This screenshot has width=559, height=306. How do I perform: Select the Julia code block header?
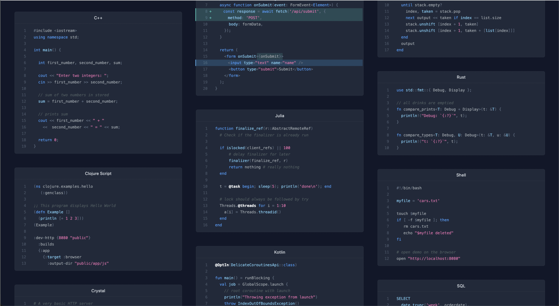(279, 116)
